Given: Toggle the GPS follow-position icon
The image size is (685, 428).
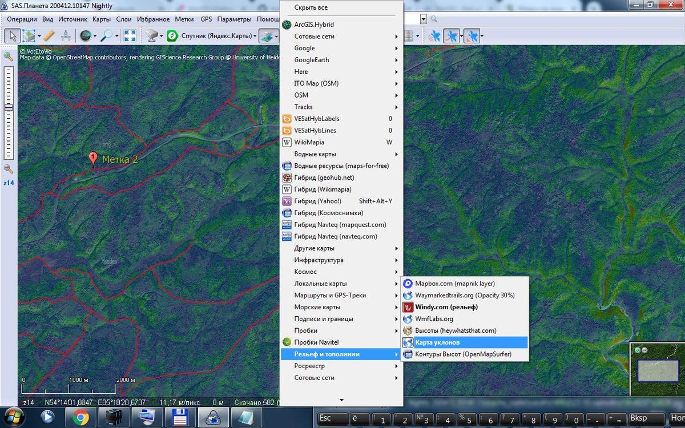Looking at the screenshot, I should (472, 36).
